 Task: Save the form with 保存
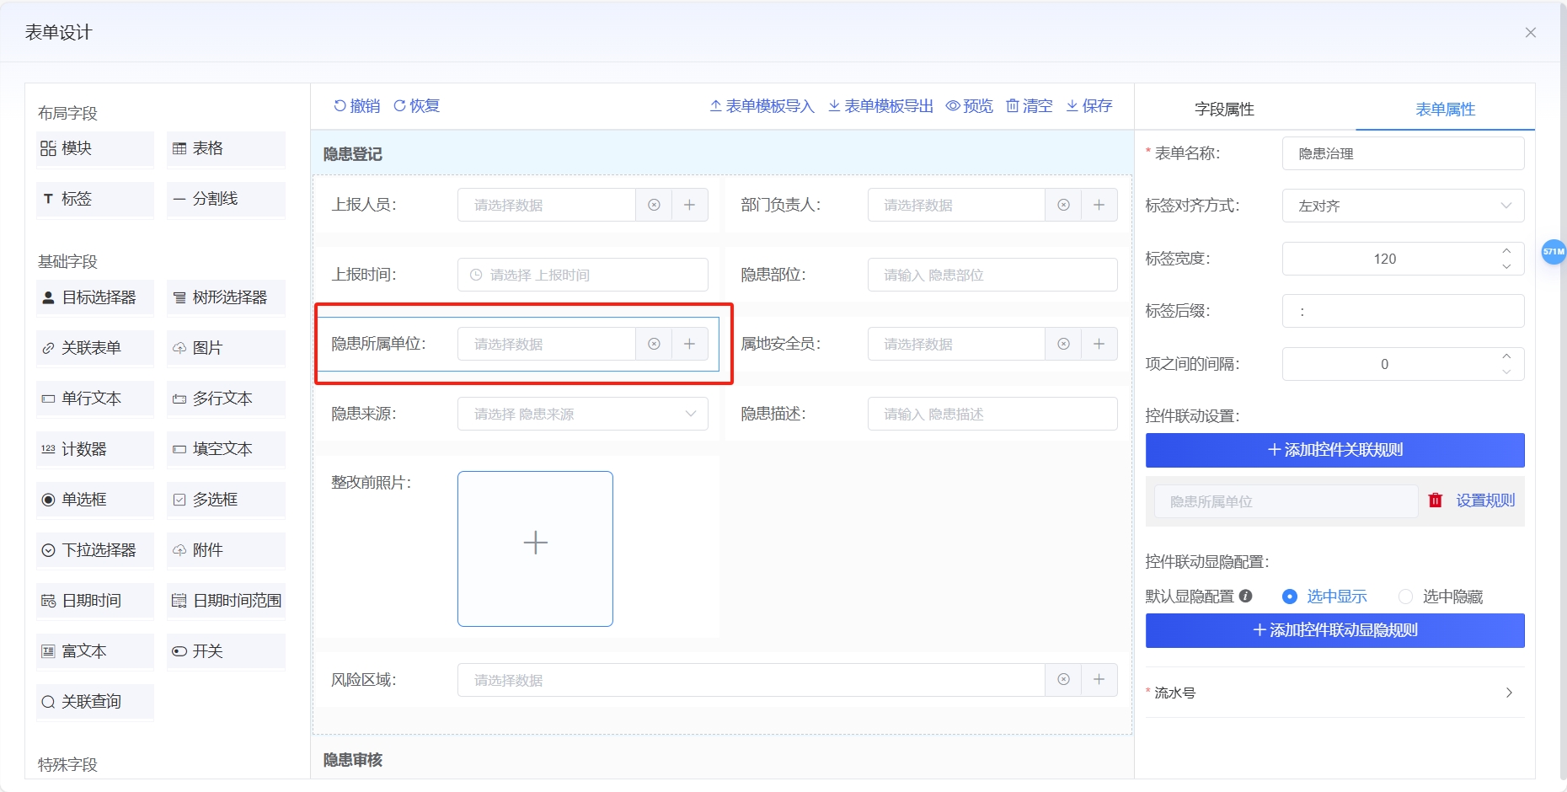coord(1089,105)
